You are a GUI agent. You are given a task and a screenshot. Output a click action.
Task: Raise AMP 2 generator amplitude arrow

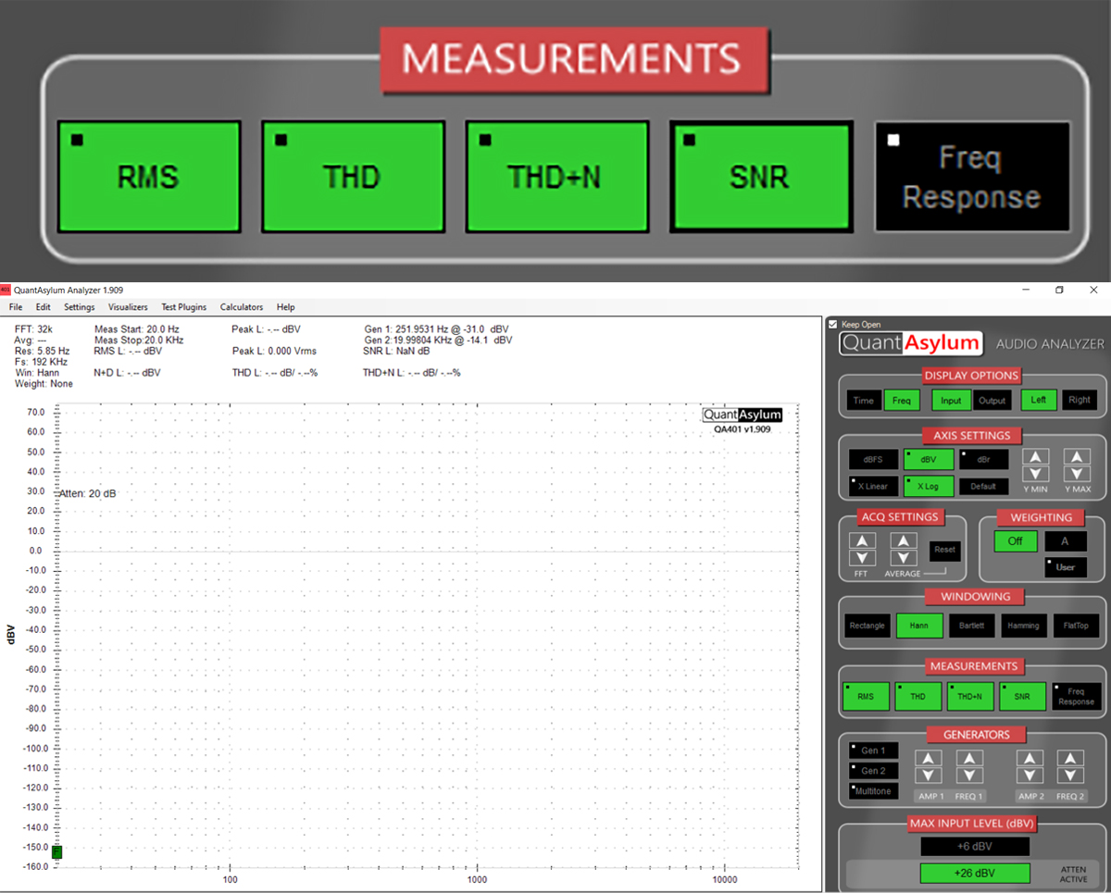1030,758
